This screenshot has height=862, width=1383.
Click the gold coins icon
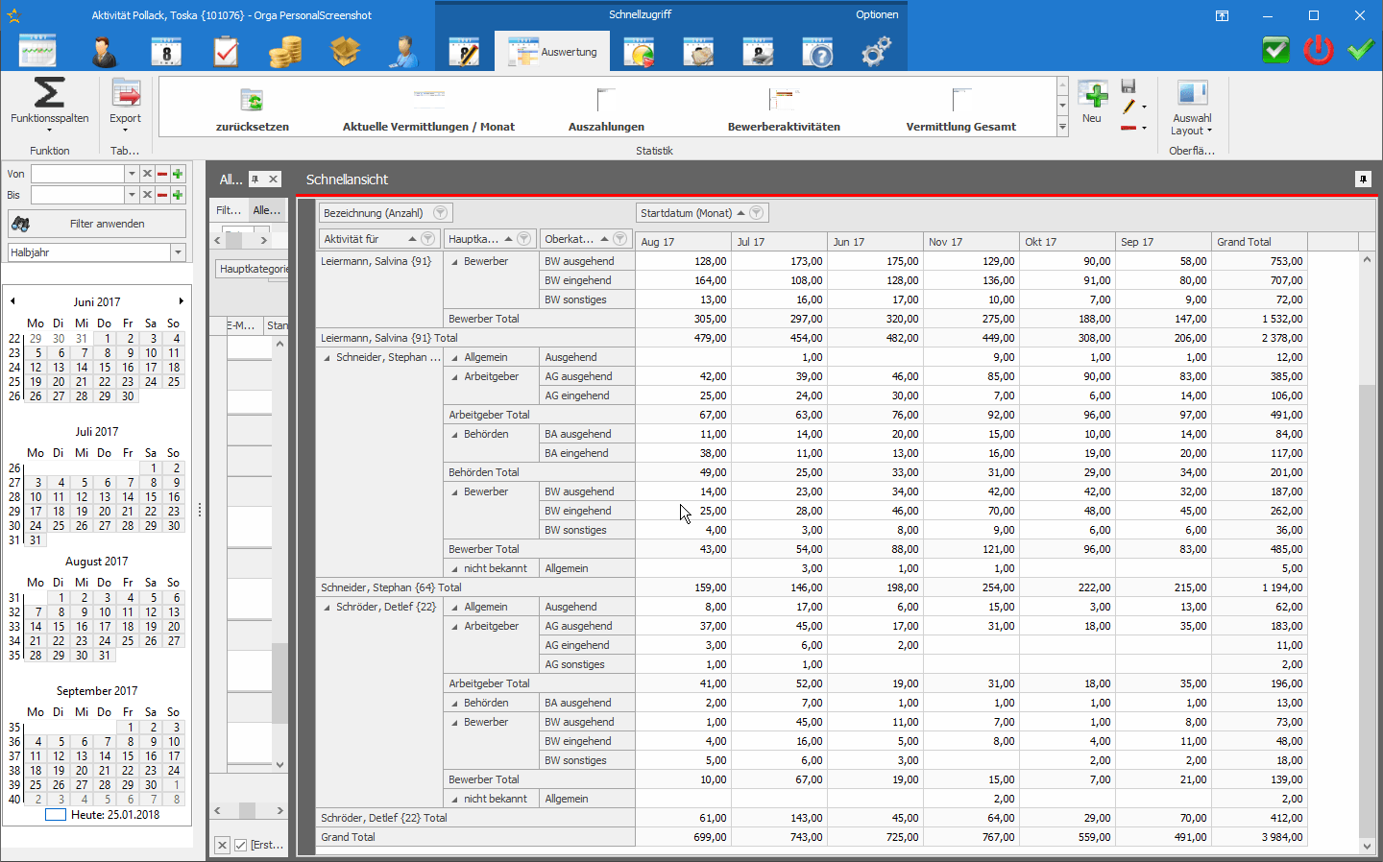click(x=285, y=51)
